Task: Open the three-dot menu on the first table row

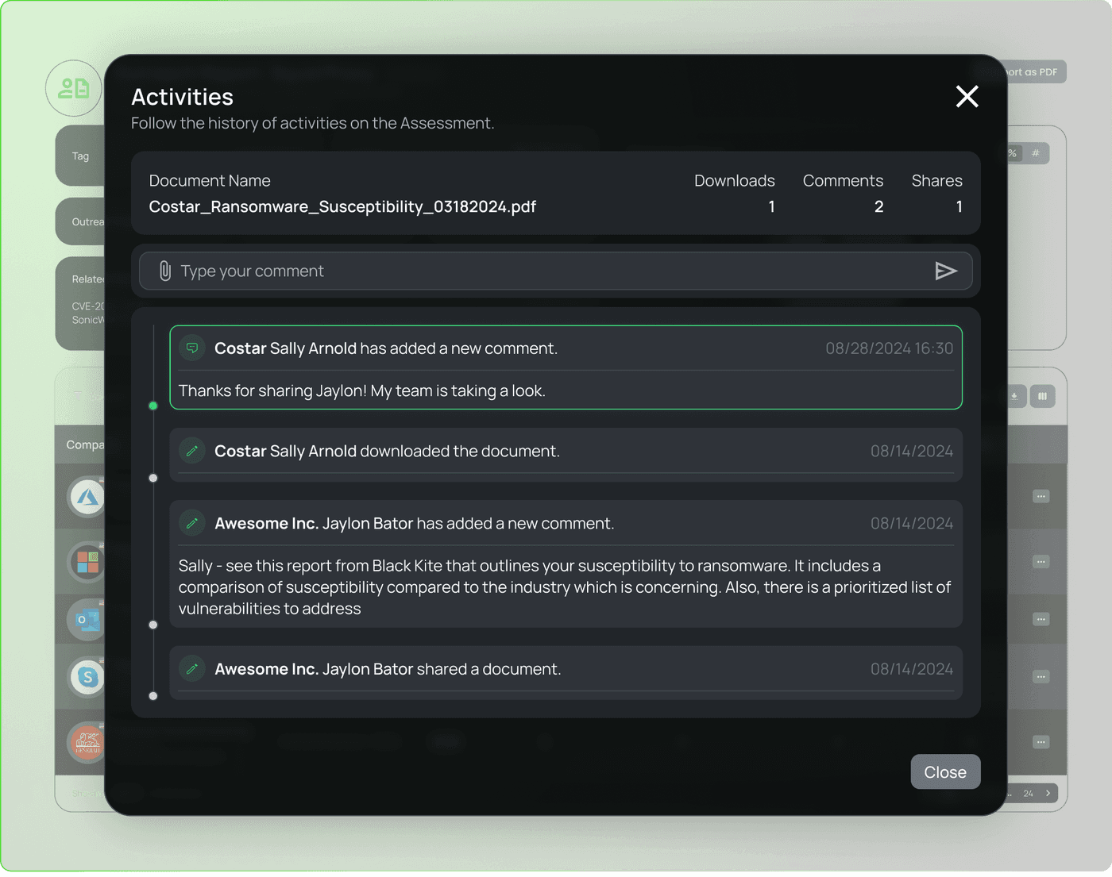Action: [1041, 497]
